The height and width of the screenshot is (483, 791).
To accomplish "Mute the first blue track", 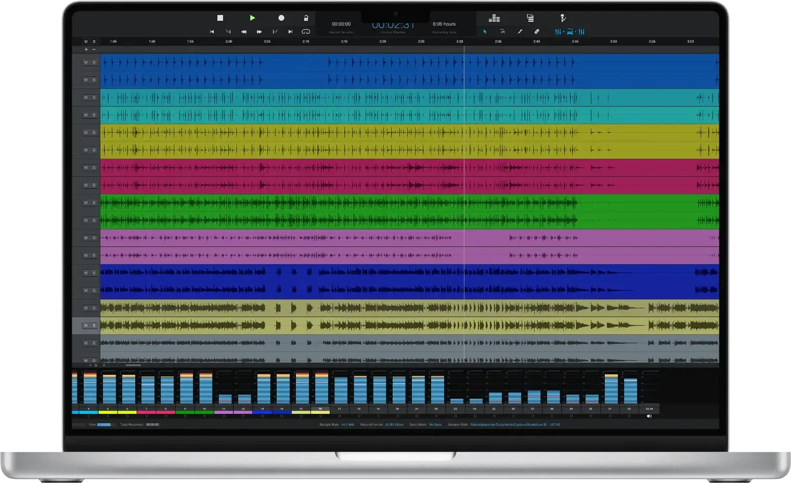I will [x=86, y=62].
